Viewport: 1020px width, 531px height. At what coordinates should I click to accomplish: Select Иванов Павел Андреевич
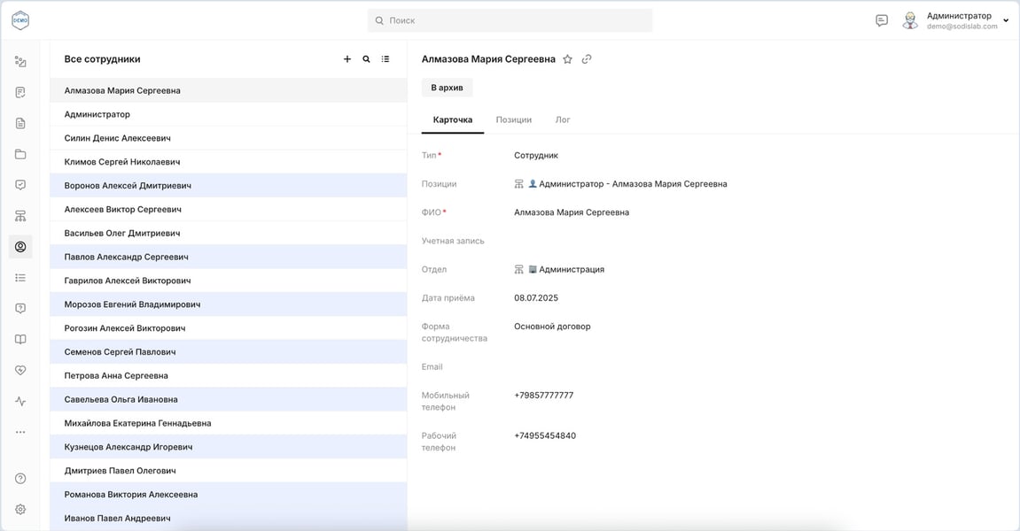[x=229, y=518]
